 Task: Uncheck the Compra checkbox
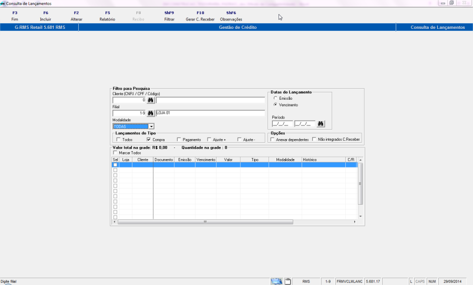(148, 140)
